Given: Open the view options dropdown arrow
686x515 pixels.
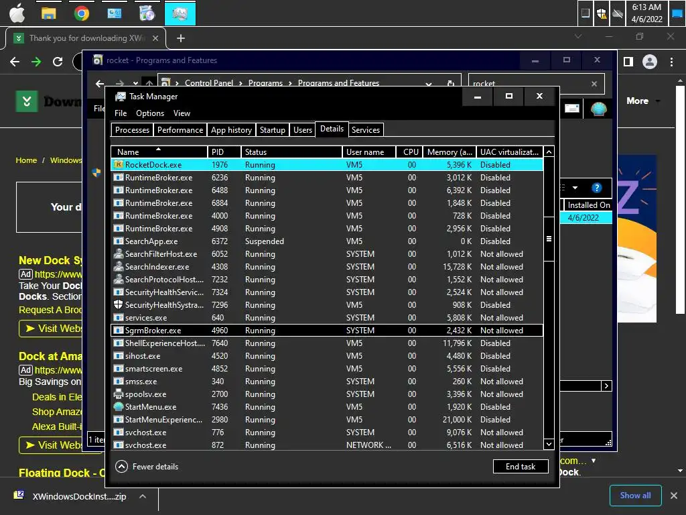Looking at the screenshot, I should pos(575,188).
